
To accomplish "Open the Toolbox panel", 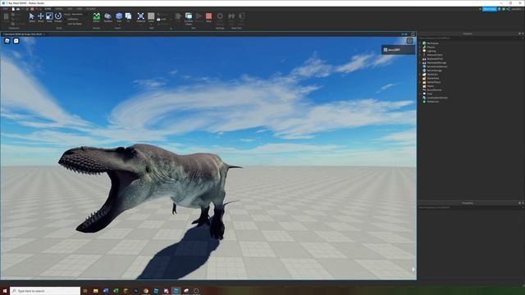I will 107,17.
